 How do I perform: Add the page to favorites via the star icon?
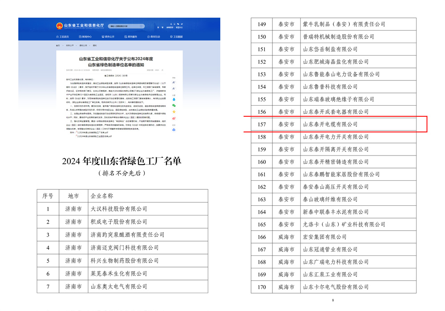174,111
